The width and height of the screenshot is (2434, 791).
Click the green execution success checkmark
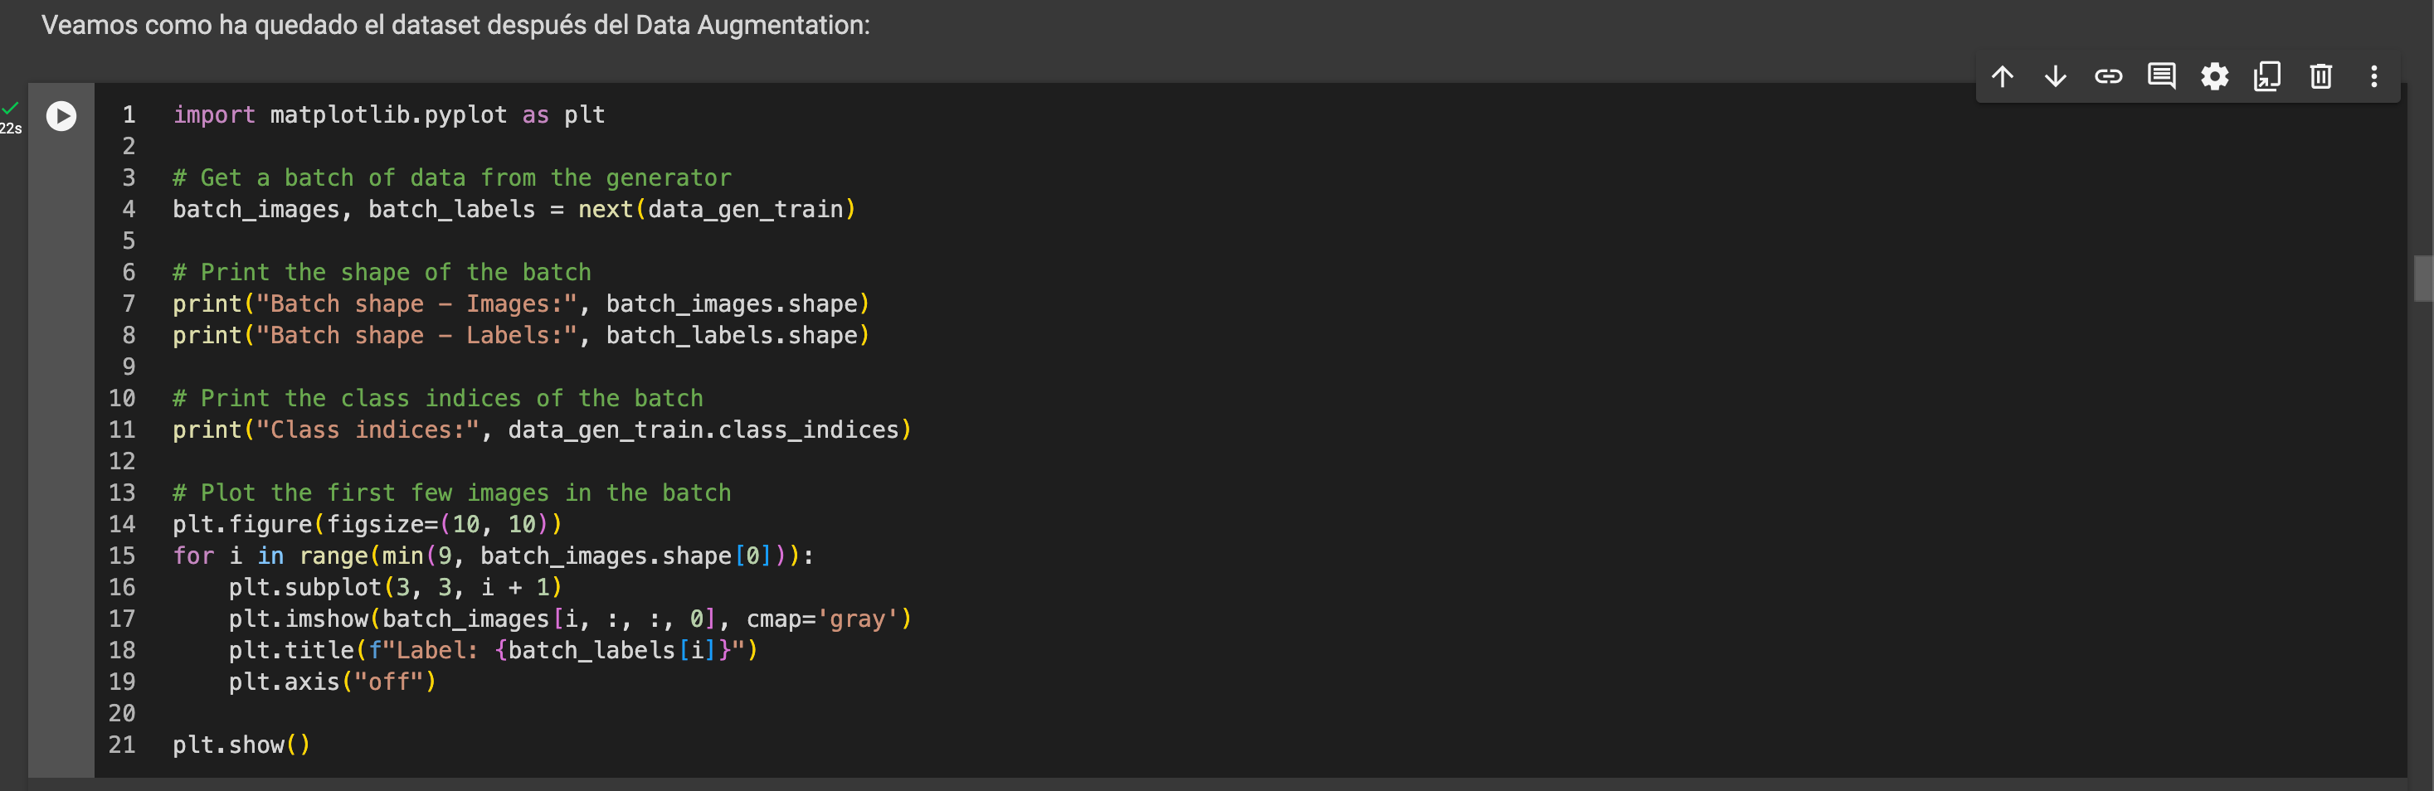pos(11,108)
